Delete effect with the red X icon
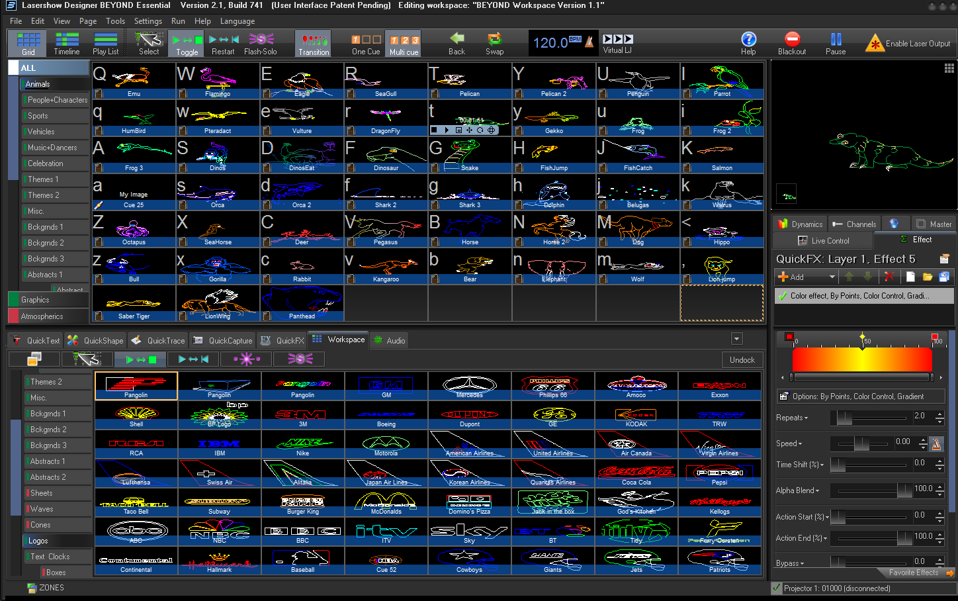958x601 pixels. (x=889, y=277)
